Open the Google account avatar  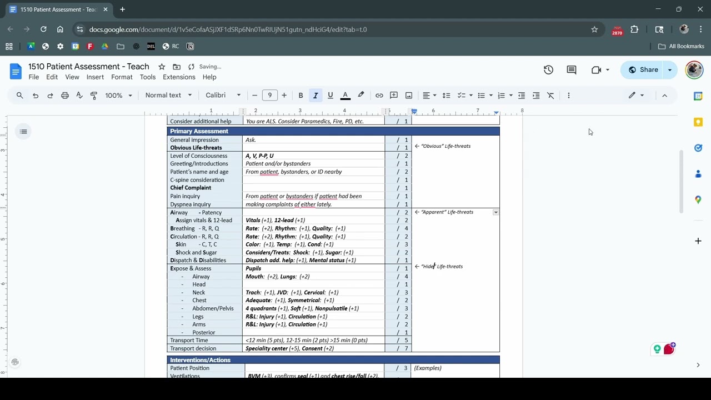coord(694,70)
